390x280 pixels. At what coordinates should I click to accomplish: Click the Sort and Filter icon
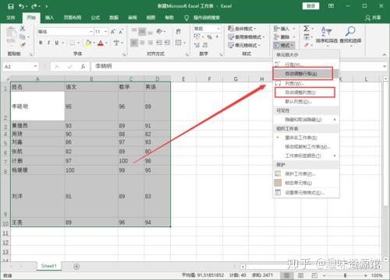326,31
